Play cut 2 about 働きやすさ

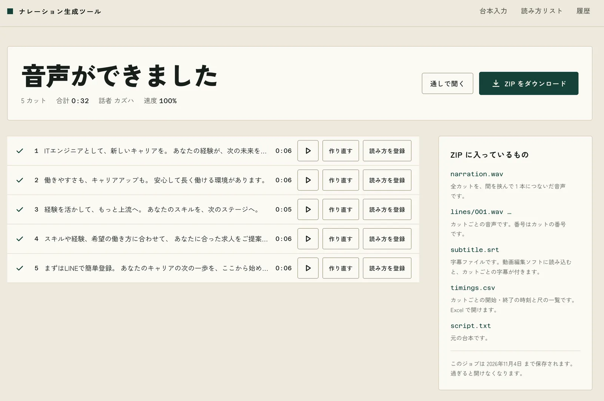tap(308, 180)
